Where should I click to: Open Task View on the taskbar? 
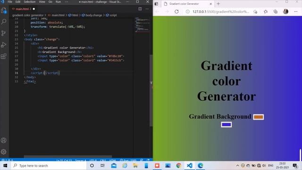[102, 166]
